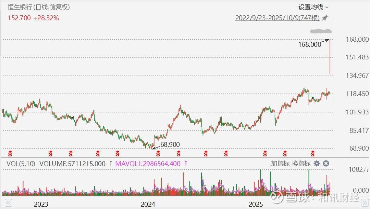Click the 101.933 price axis label

point(357,112)
